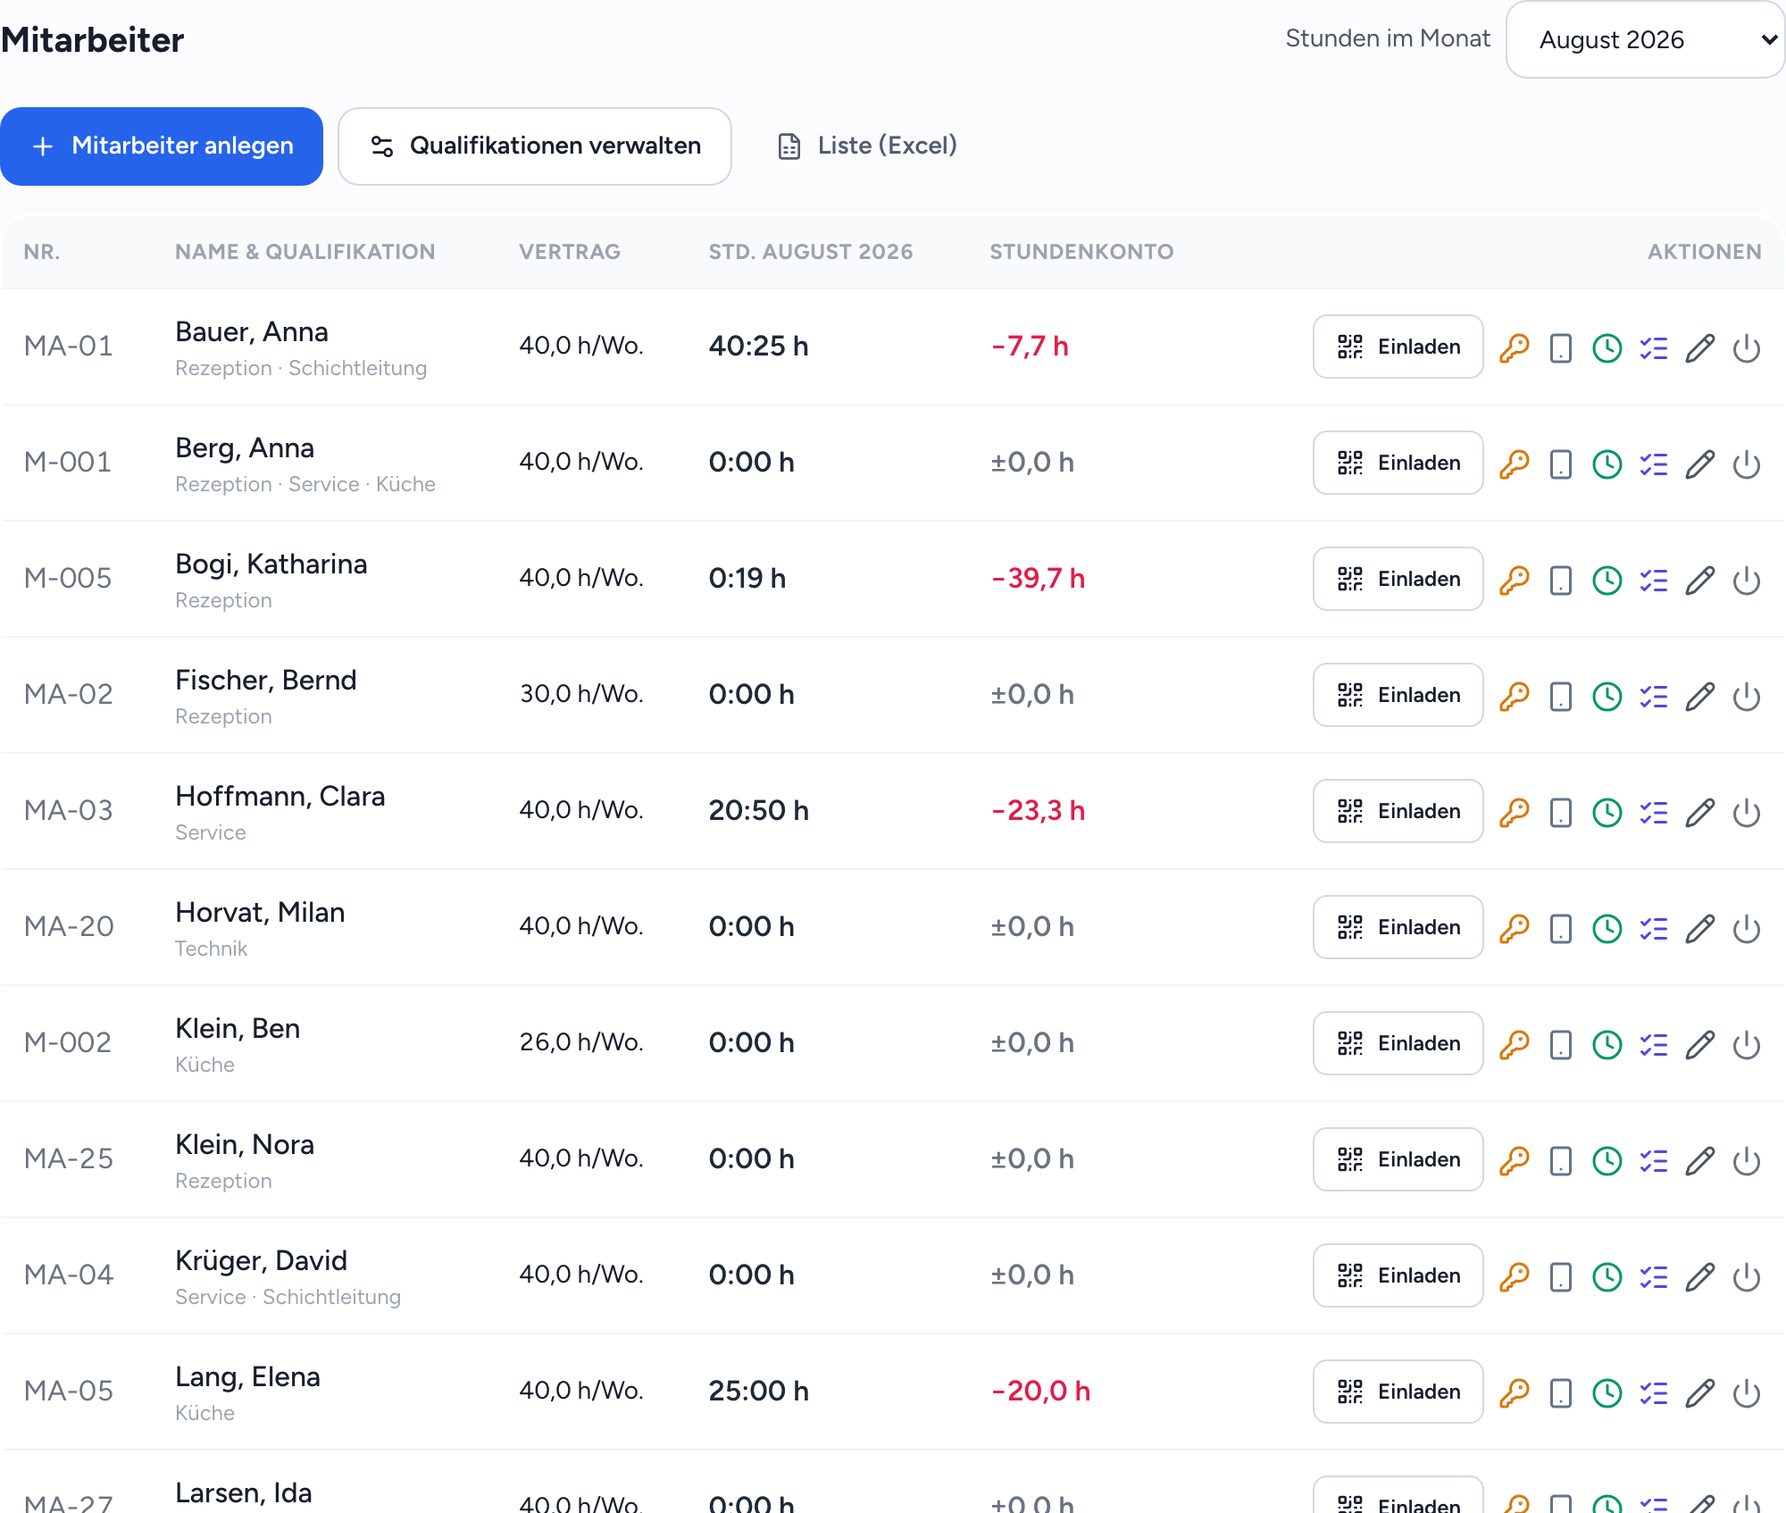Click the checklist icon for Horvat, Milan
The image size is (1786, 1513).
coord(1653,928)
